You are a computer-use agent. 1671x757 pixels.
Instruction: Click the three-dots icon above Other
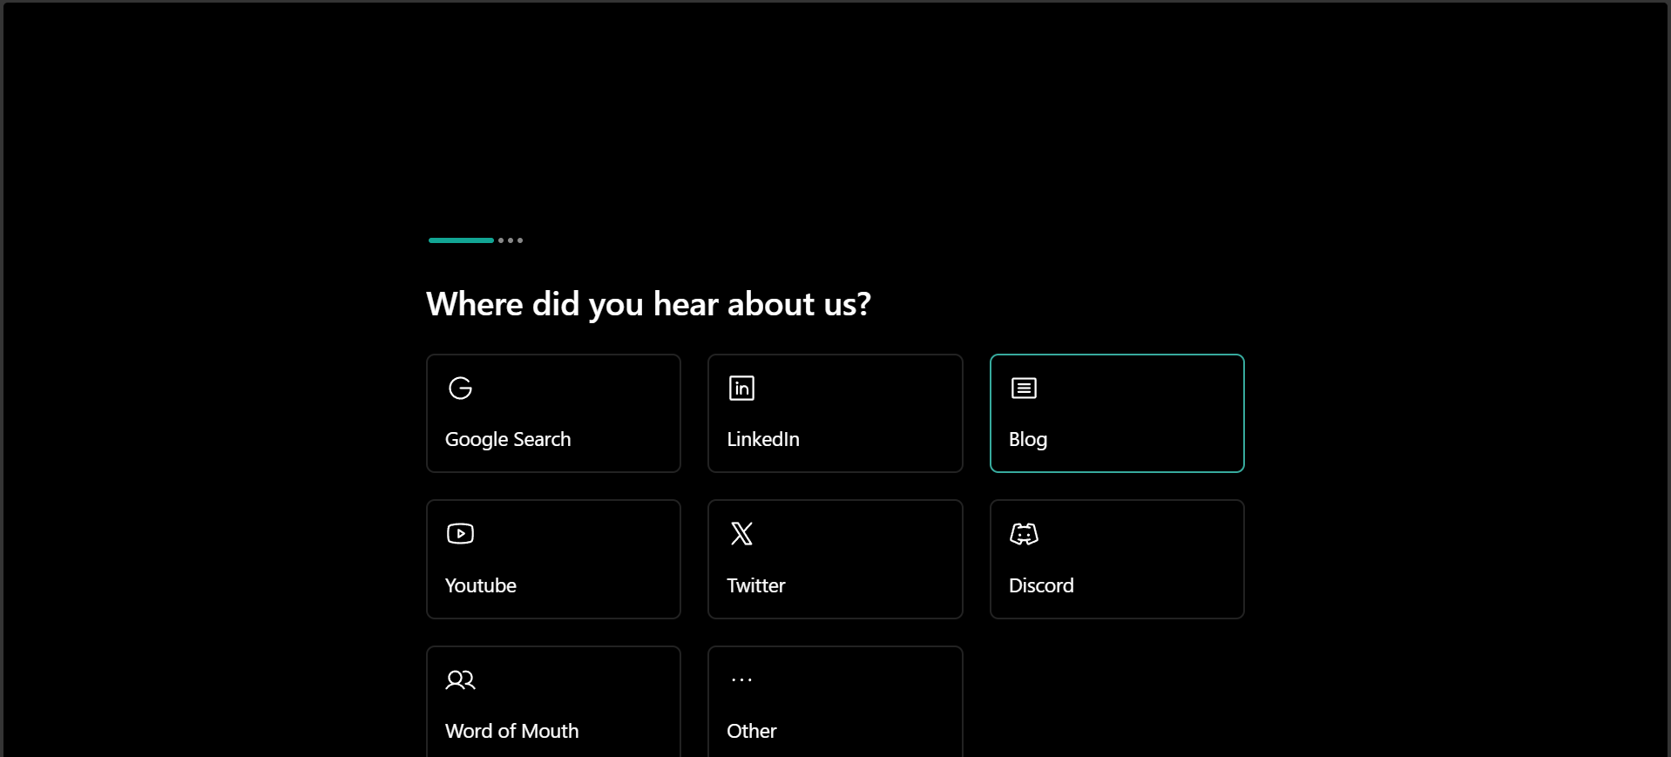tap(741, 679)
